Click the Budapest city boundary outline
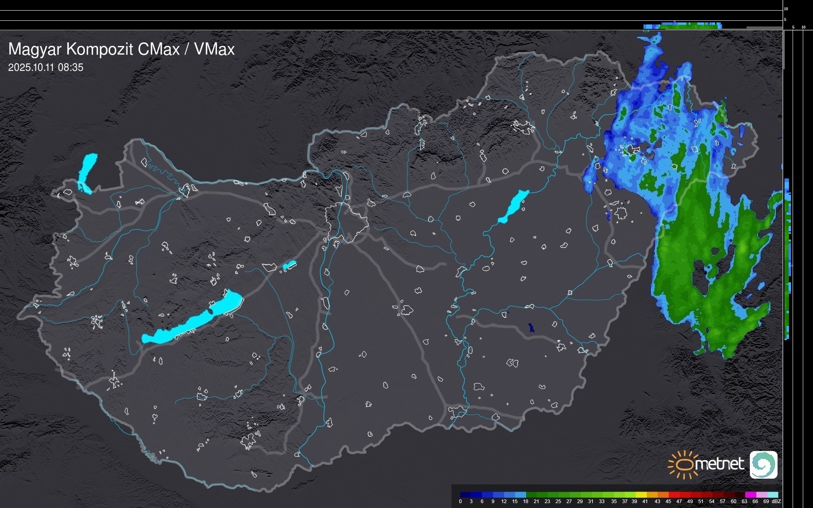 [346, 223]
